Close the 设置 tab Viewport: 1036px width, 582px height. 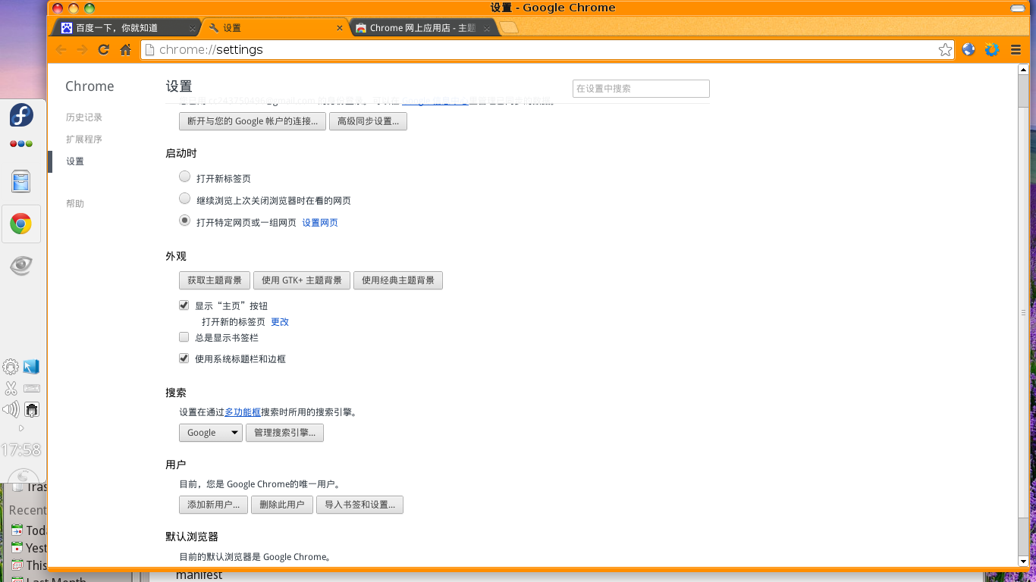coord(340,28)
